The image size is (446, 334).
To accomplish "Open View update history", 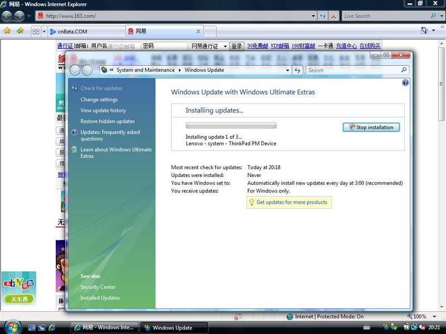I will (x=103, y=110).
